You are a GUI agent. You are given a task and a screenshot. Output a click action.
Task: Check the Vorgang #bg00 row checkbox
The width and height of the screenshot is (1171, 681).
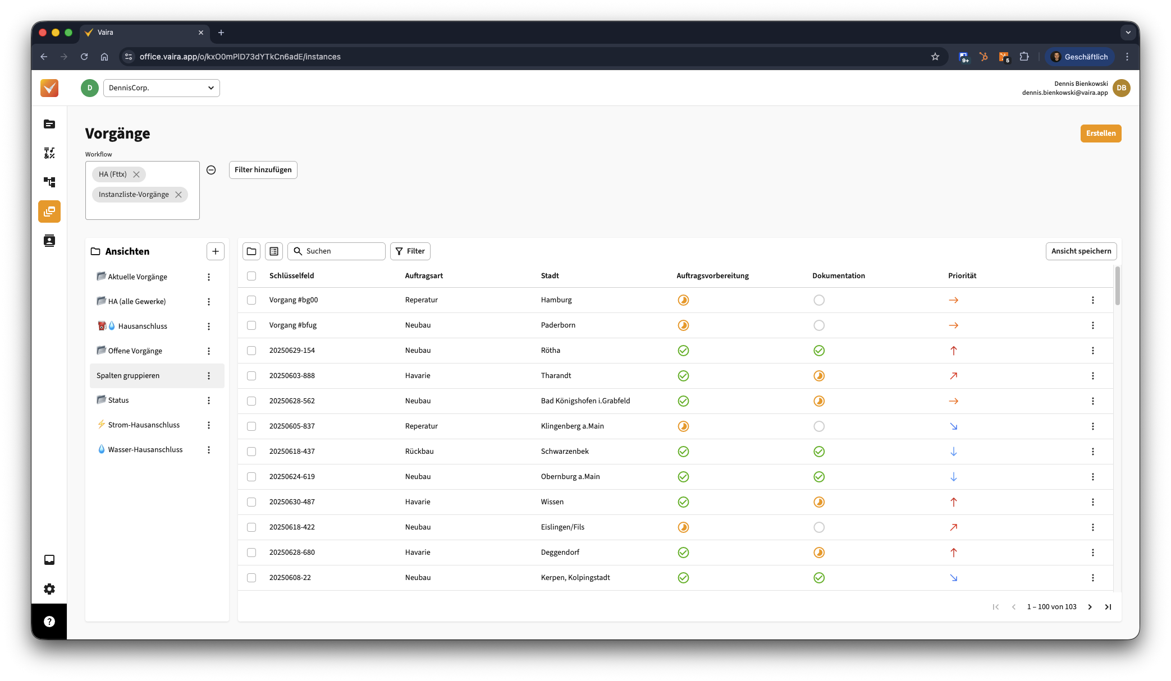pyautogui.click(x=251, y=300)
